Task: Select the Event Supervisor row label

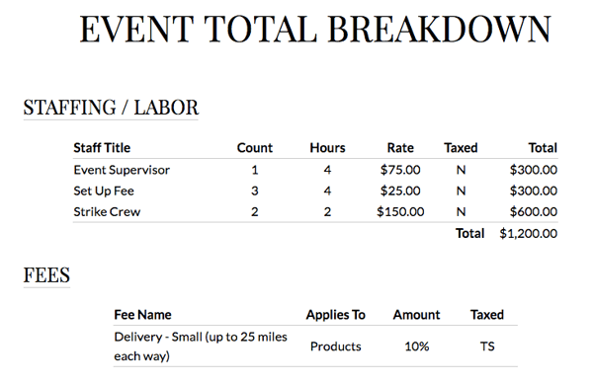Action: (x=122, y=170)
